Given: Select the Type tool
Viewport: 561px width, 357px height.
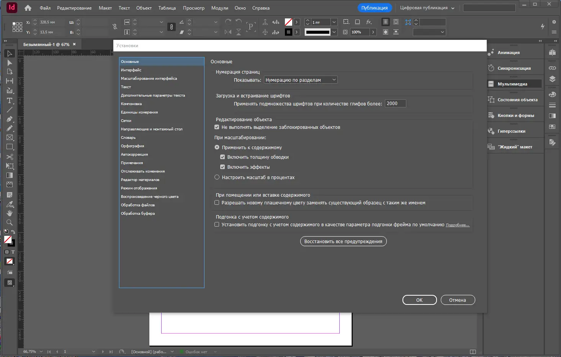Looking at the screenshot, I should 10,100.
